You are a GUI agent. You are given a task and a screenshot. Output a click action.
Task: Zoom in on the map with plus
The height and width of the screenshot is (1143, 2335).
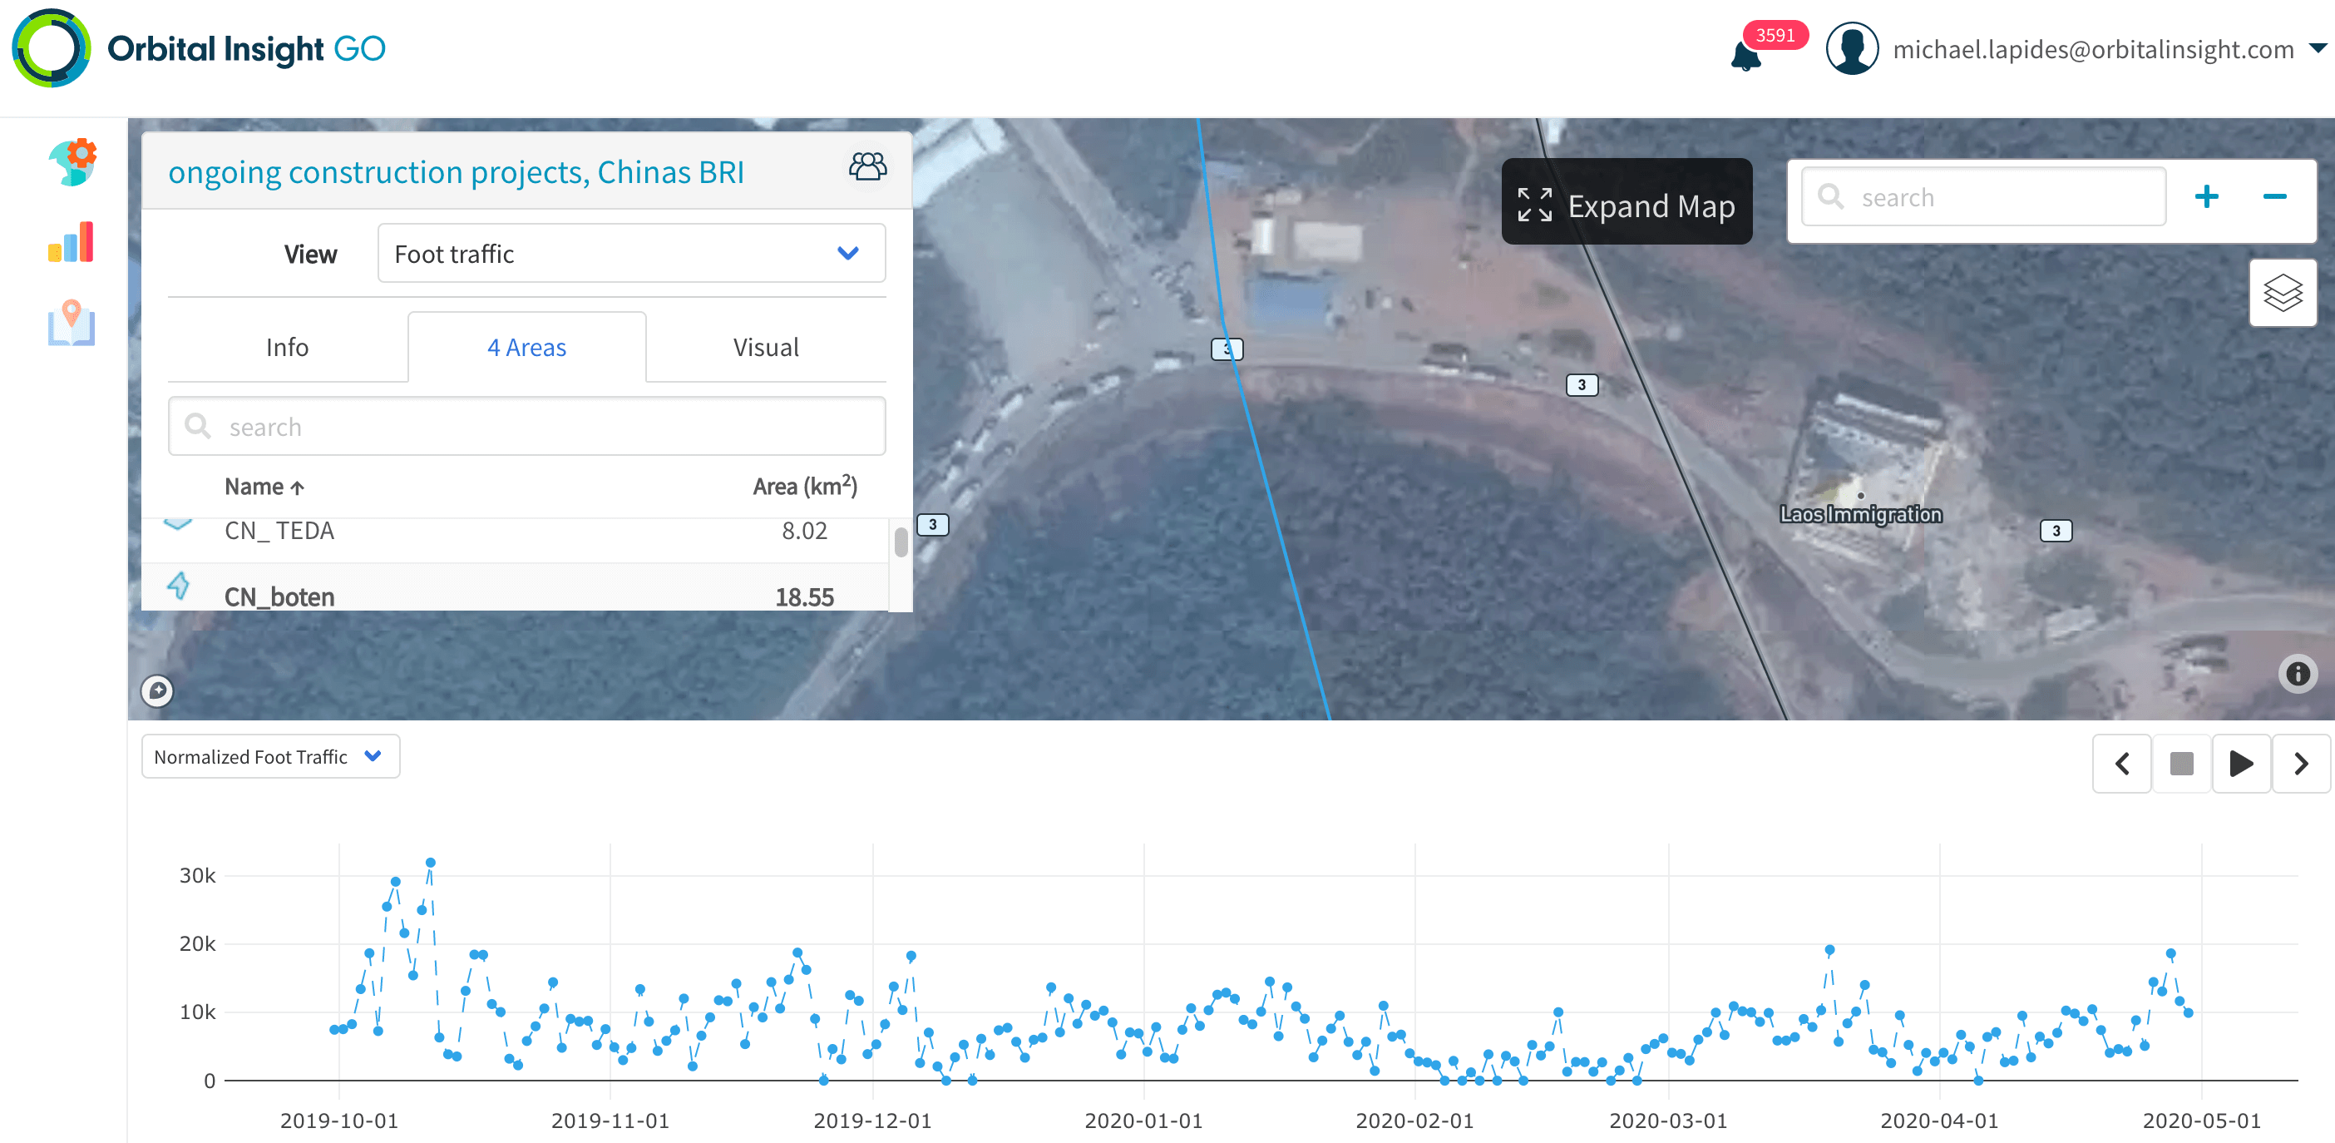[x=2206, y=197]
